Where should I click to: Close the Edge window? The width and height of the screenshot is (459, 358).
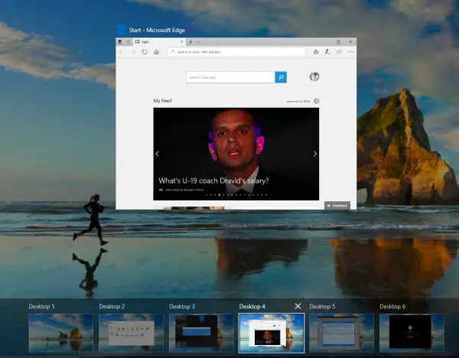pyautogui.click(x=350, y=42)
